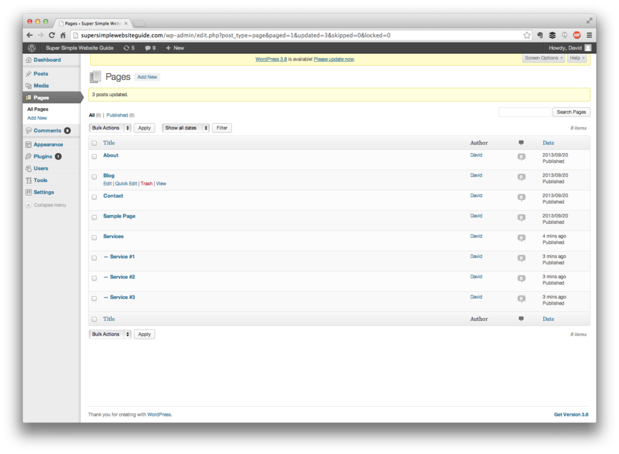
Task: Open the Sample Page title link
Action: tap(119, 216)
